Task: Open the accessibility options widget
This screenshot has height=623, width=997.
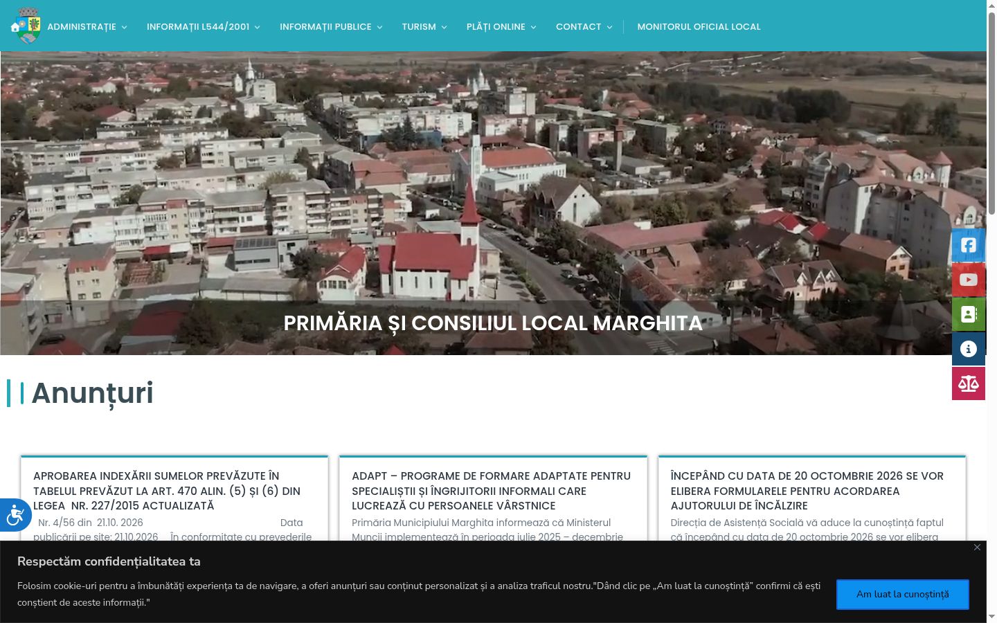Action: (15, 515)
